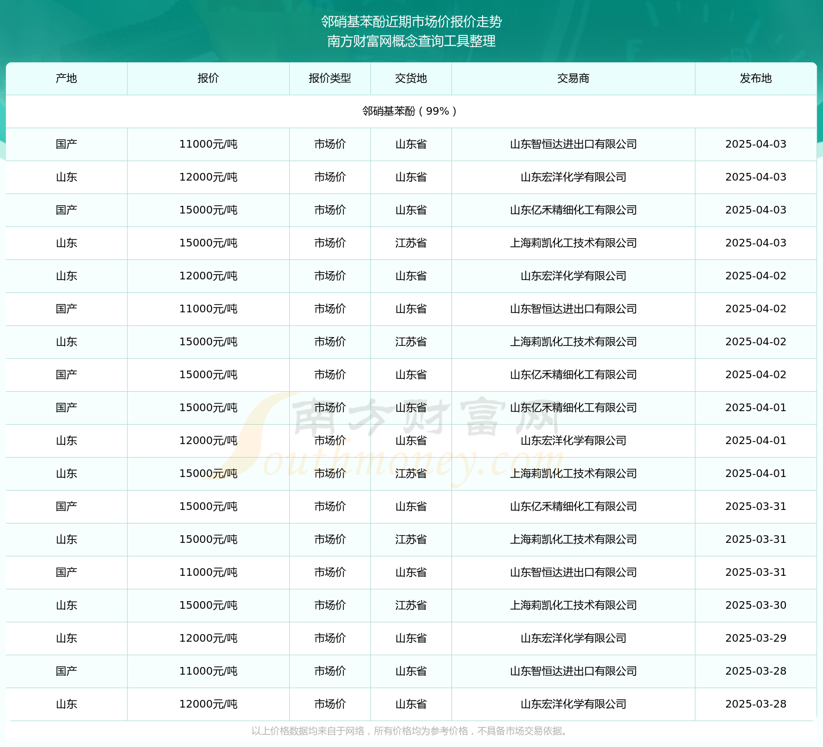Click 山东亿禾精细化工有限公司 in the 2025-04-03 row
Screen dimensions: 823x747
click(x=573, y=210)
